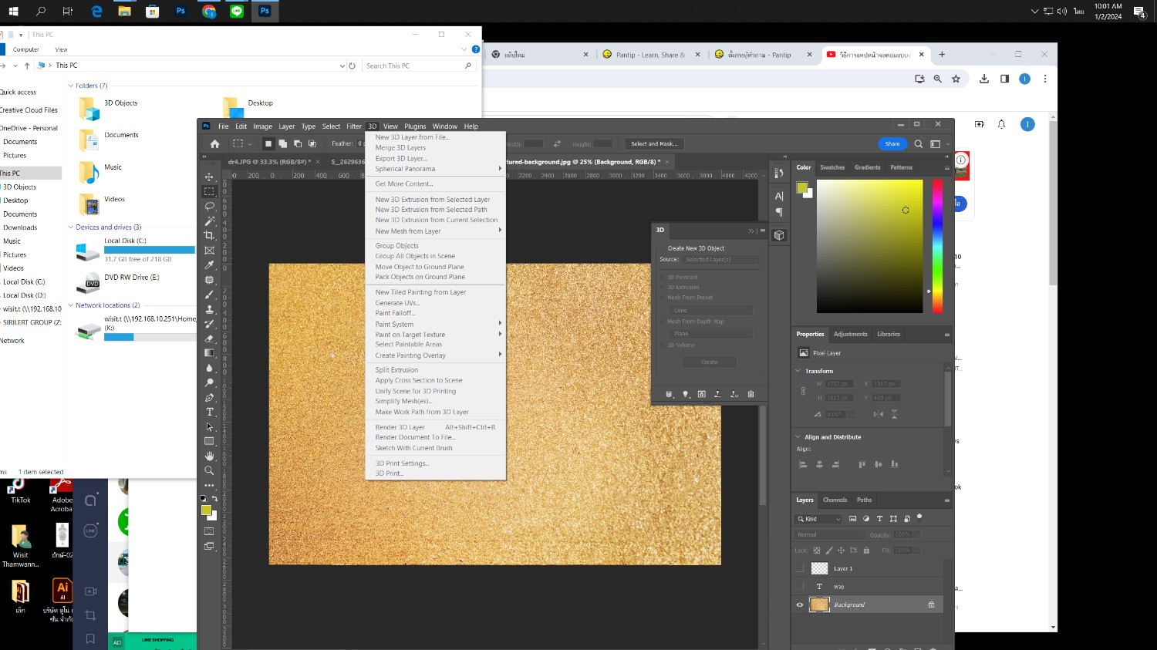Activate the Hand tool

click(x=209, y=456)
